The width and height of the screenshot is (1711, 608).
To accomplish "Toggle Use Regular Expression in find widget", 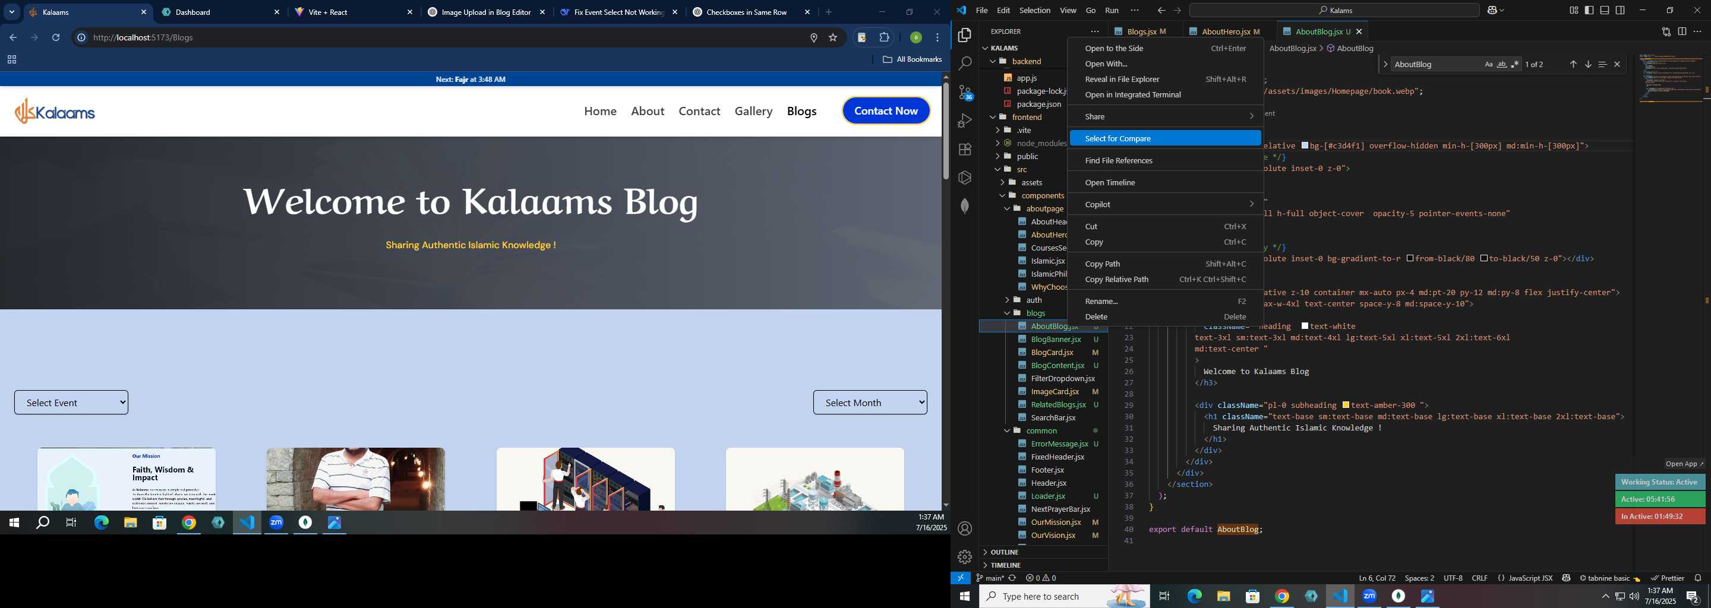I will pos(1515,64).
